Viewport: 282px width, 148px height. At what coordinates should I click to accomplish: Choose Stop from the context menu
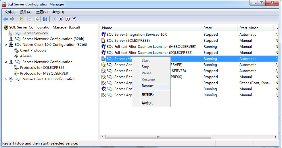pos(151,67)
